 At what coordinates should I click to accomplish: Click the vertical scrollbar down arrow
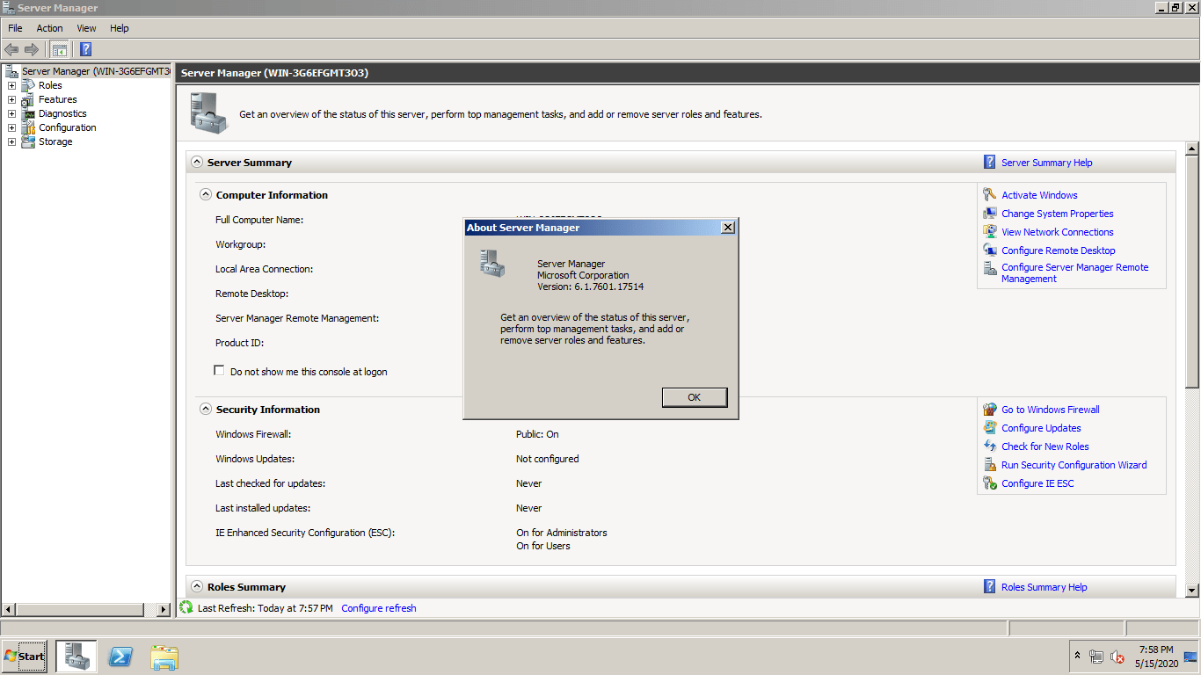[x=1192, y=592]
